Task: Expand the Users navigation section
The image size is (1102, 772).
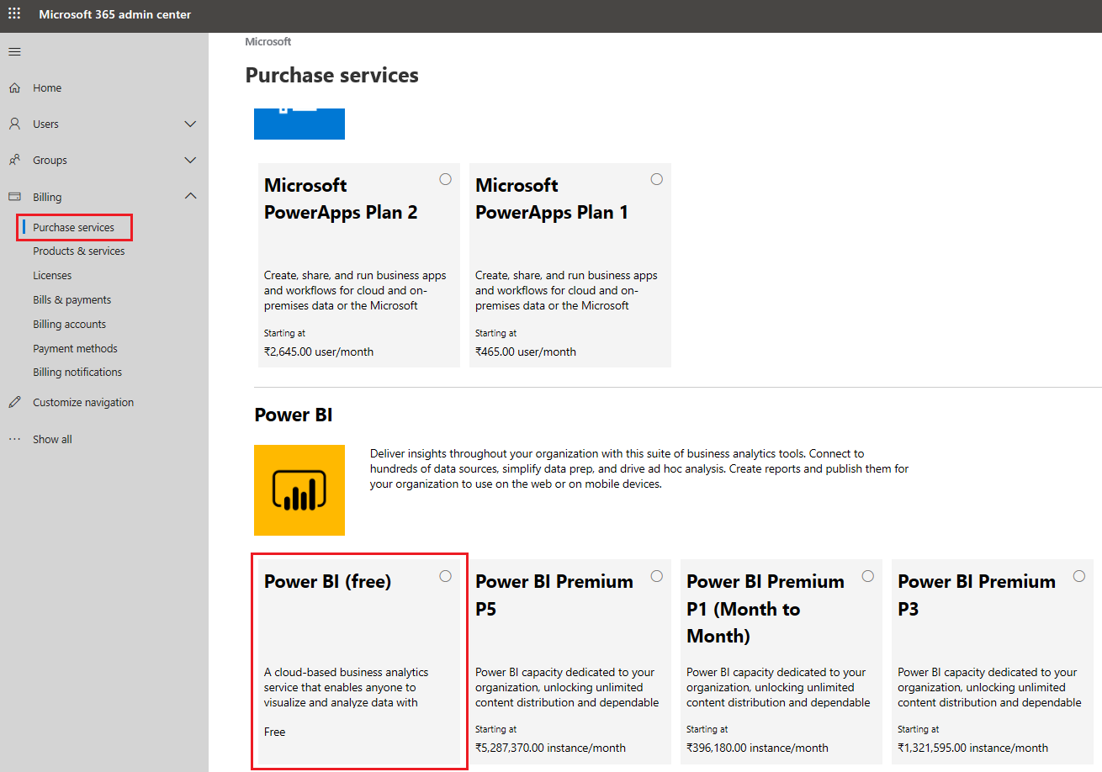Action: [x=190, y=124]
